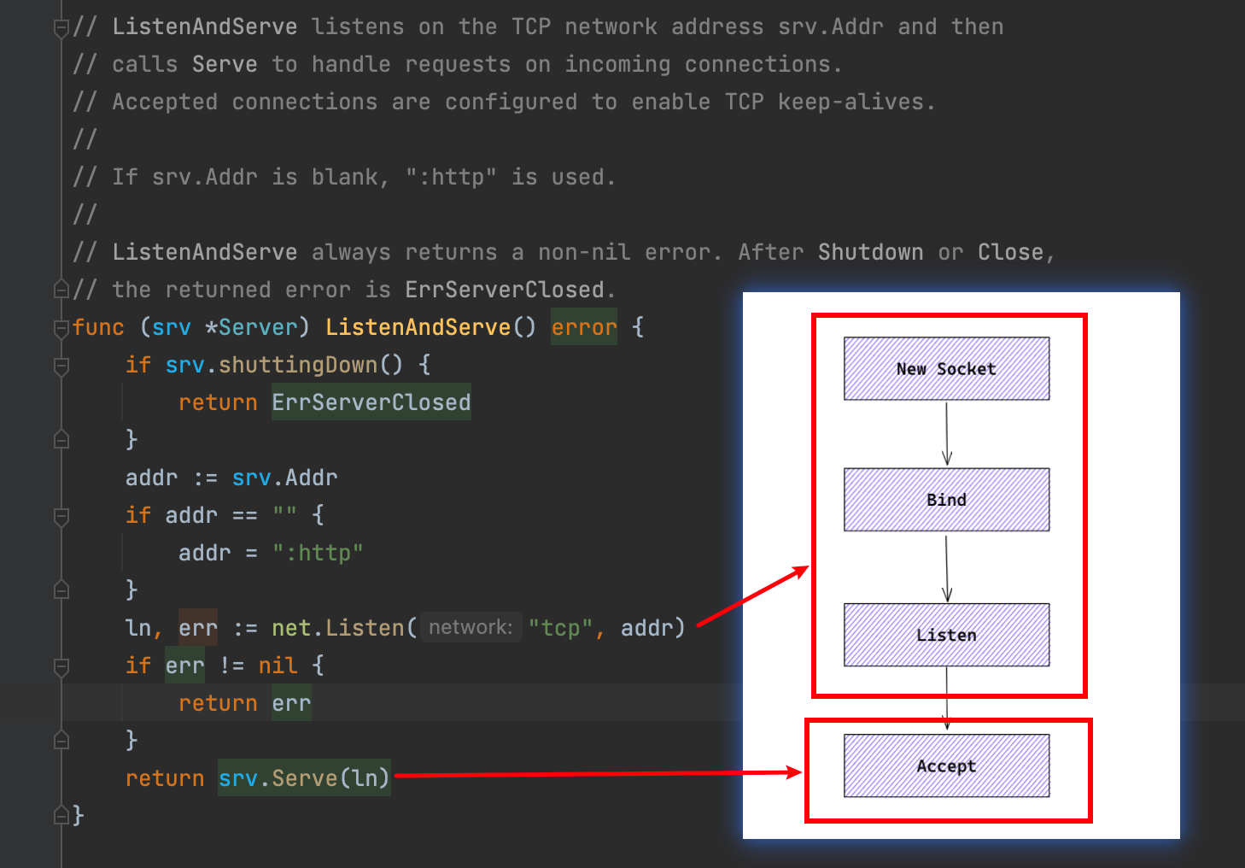Click srv.Serve(ln) call
Screen dimensions: 1245x868
coord(304,778)
